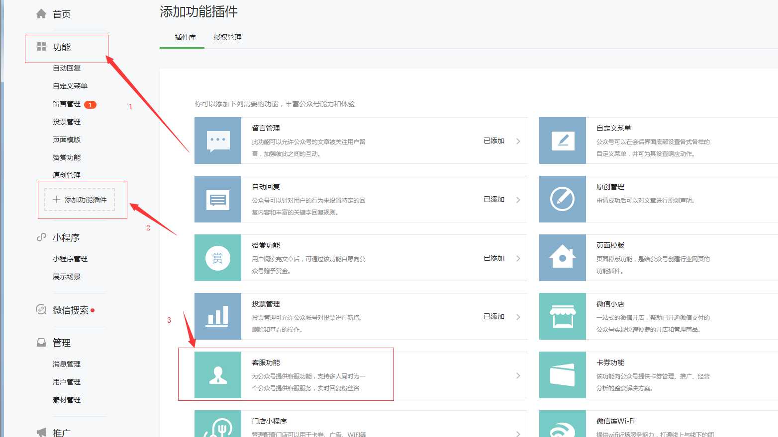This screenshot has height=437, width=778.
Task: Open 用户管理 under 管理
Action: click(67, 382)
